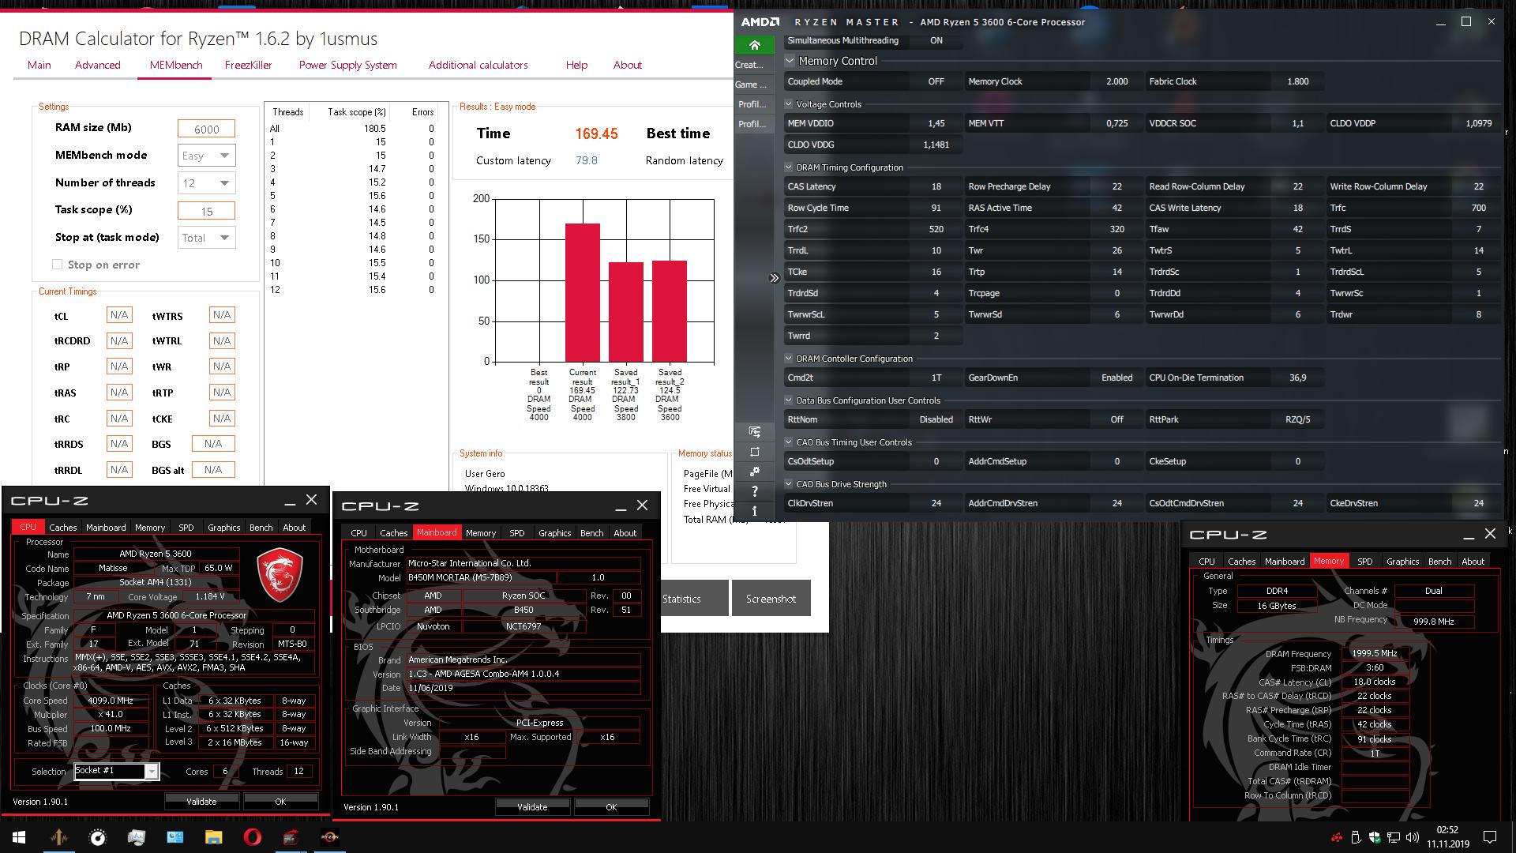
Task: Open the SPD tab in memory CPU-Z
Action: point(1364,561)
